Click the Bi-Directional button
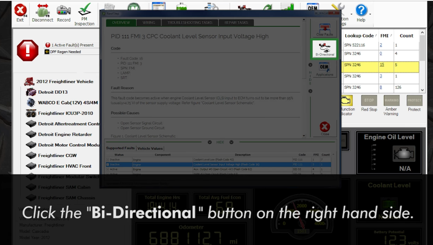433x245 pixels. click(x=324, y=49)
